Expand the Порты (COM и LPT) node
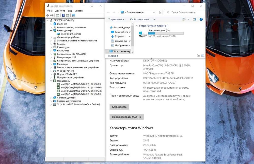 (x=51, y=74)
